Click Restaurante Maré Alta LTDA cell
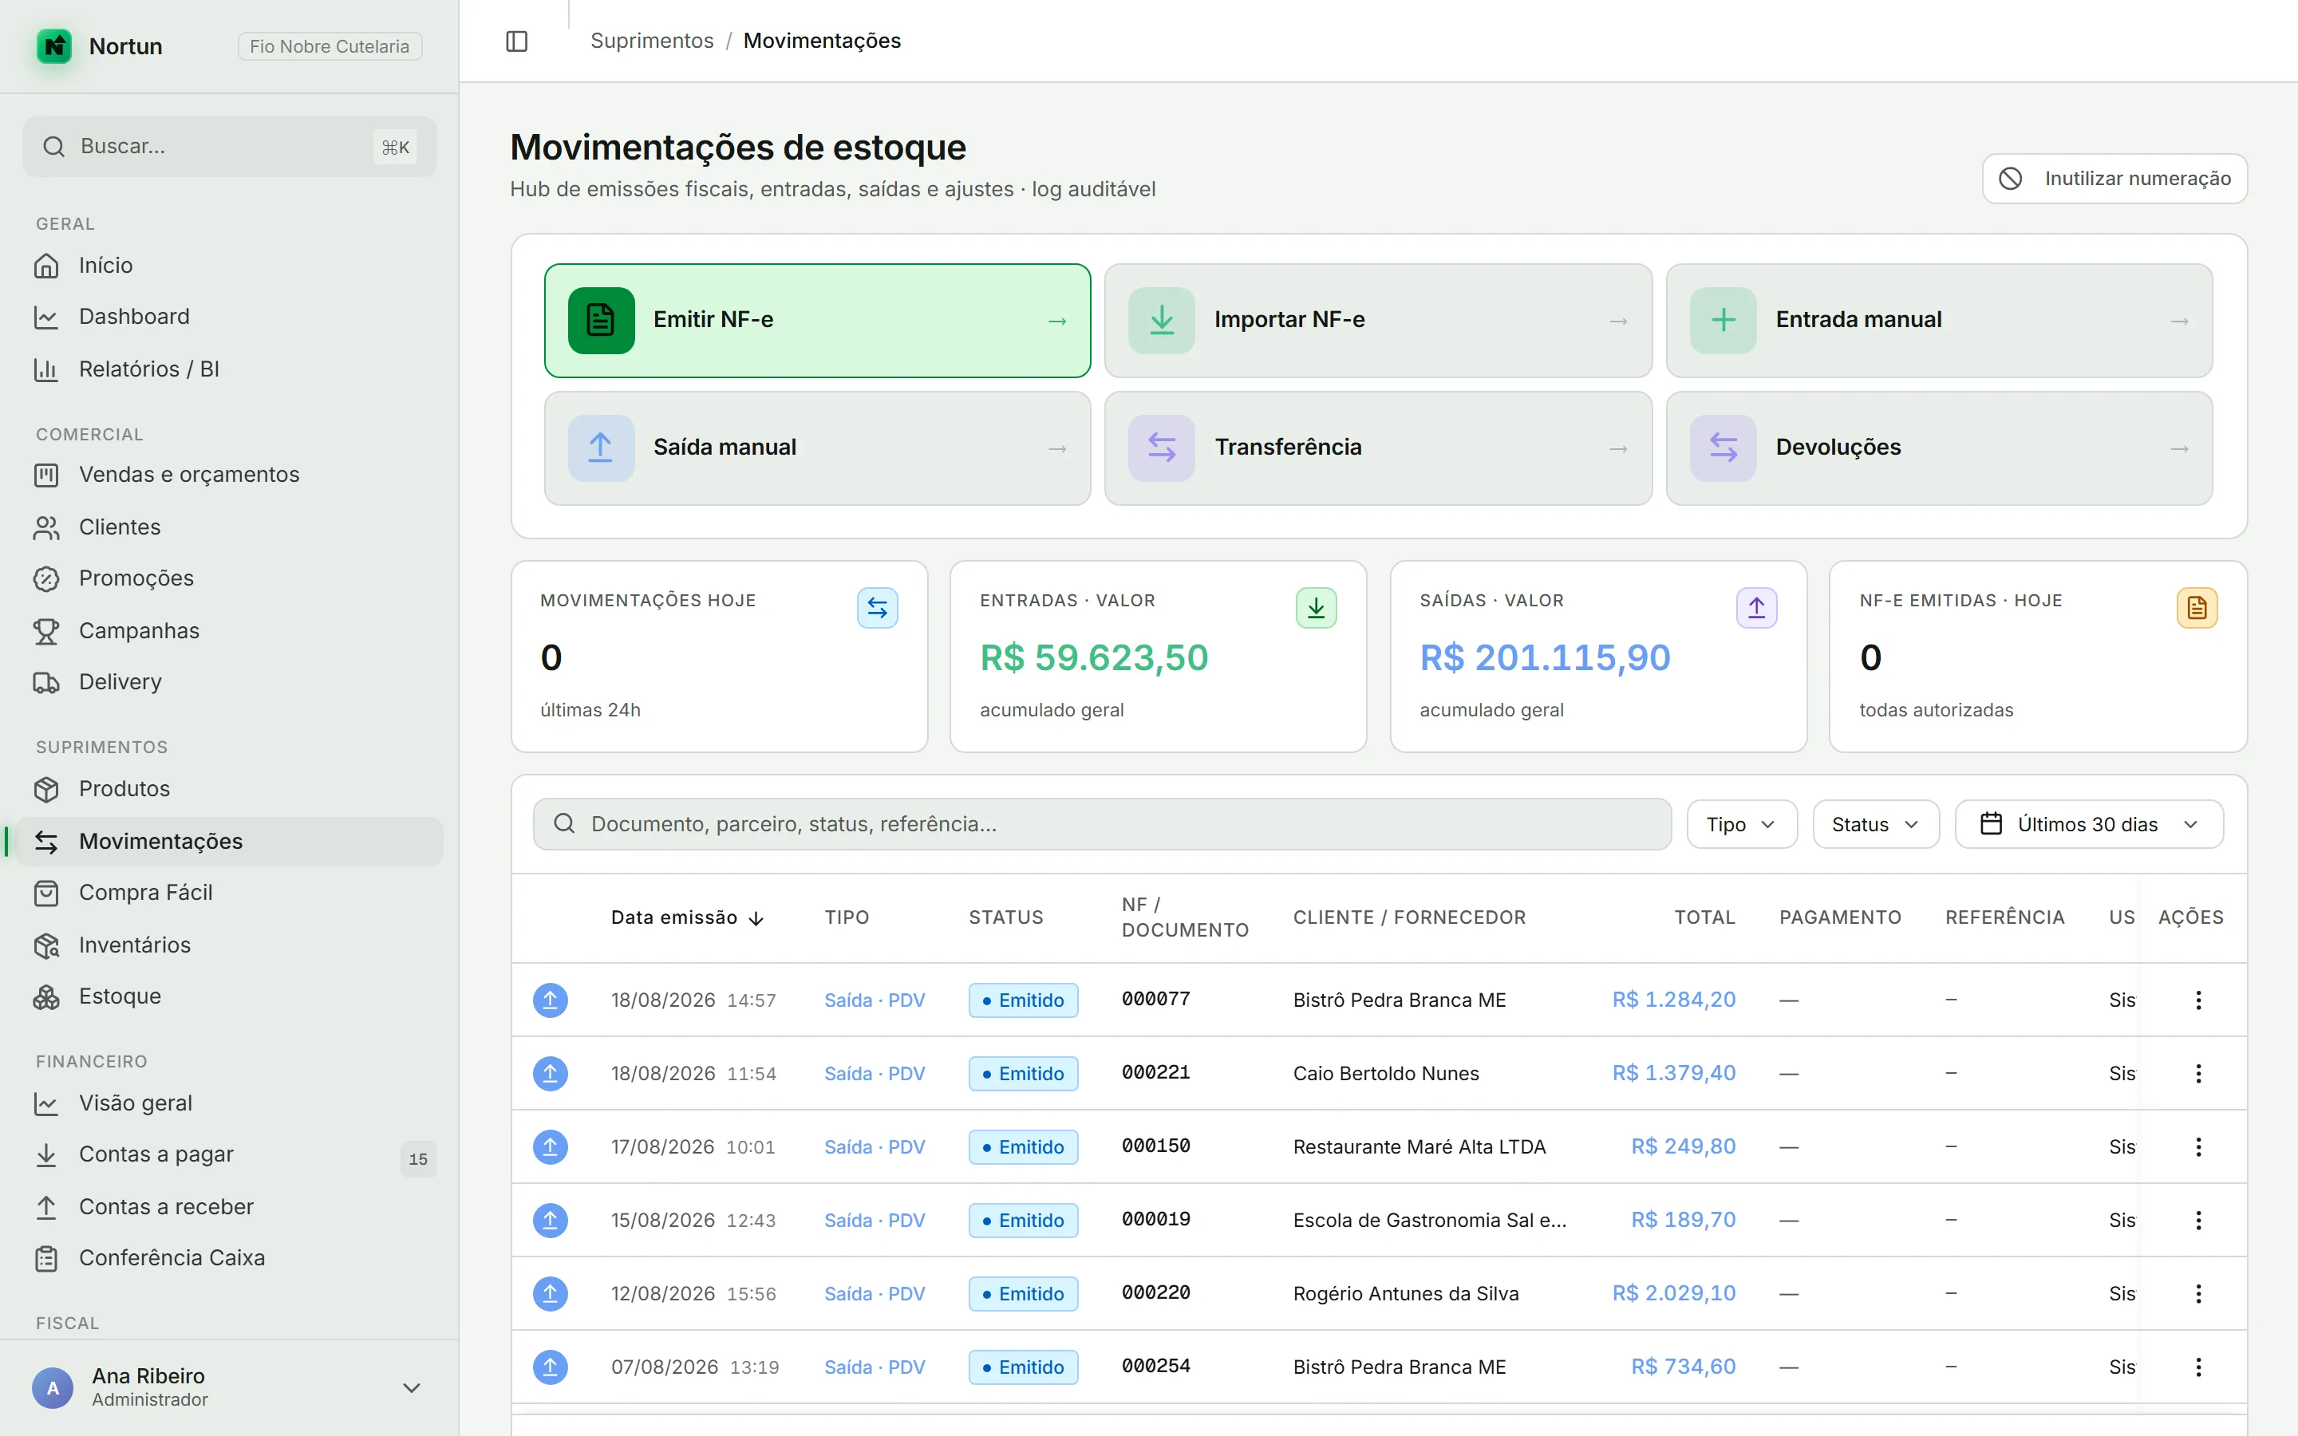Viewport: 2298px width, 1436px height. 1419,1146
